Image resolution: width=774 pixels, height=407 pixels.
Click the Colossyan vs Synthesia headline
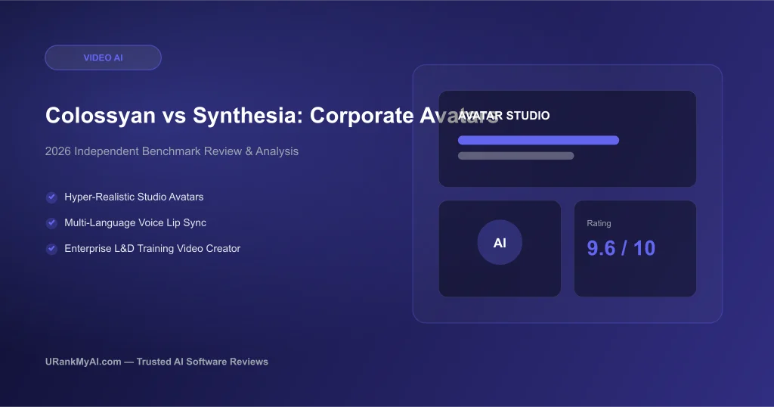coord(272,116)
